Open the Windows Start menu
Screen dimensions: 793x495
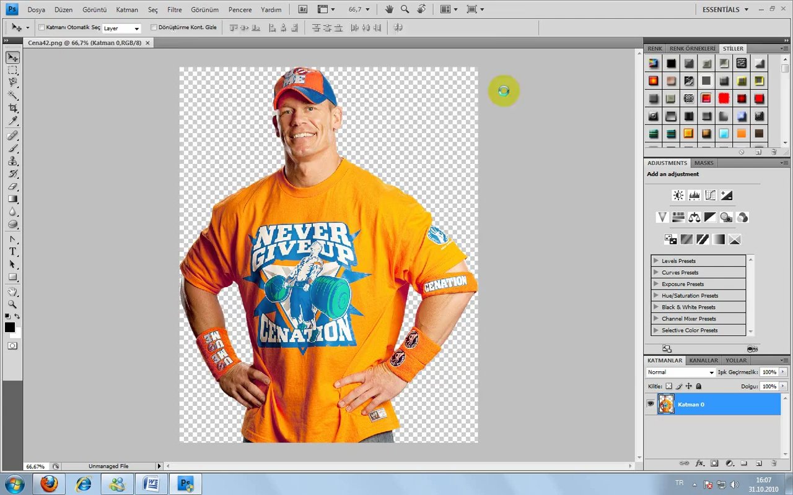(14, 483)
